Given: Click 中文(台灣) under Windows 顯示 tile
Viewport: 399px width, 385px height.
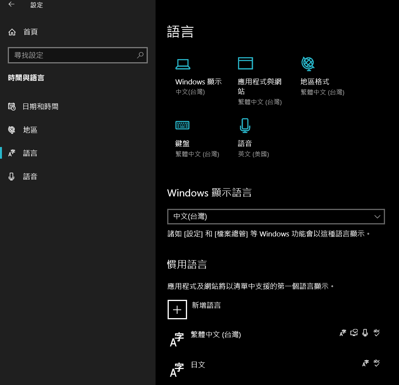Looking at the screenshot, I should tap(190, 92).
